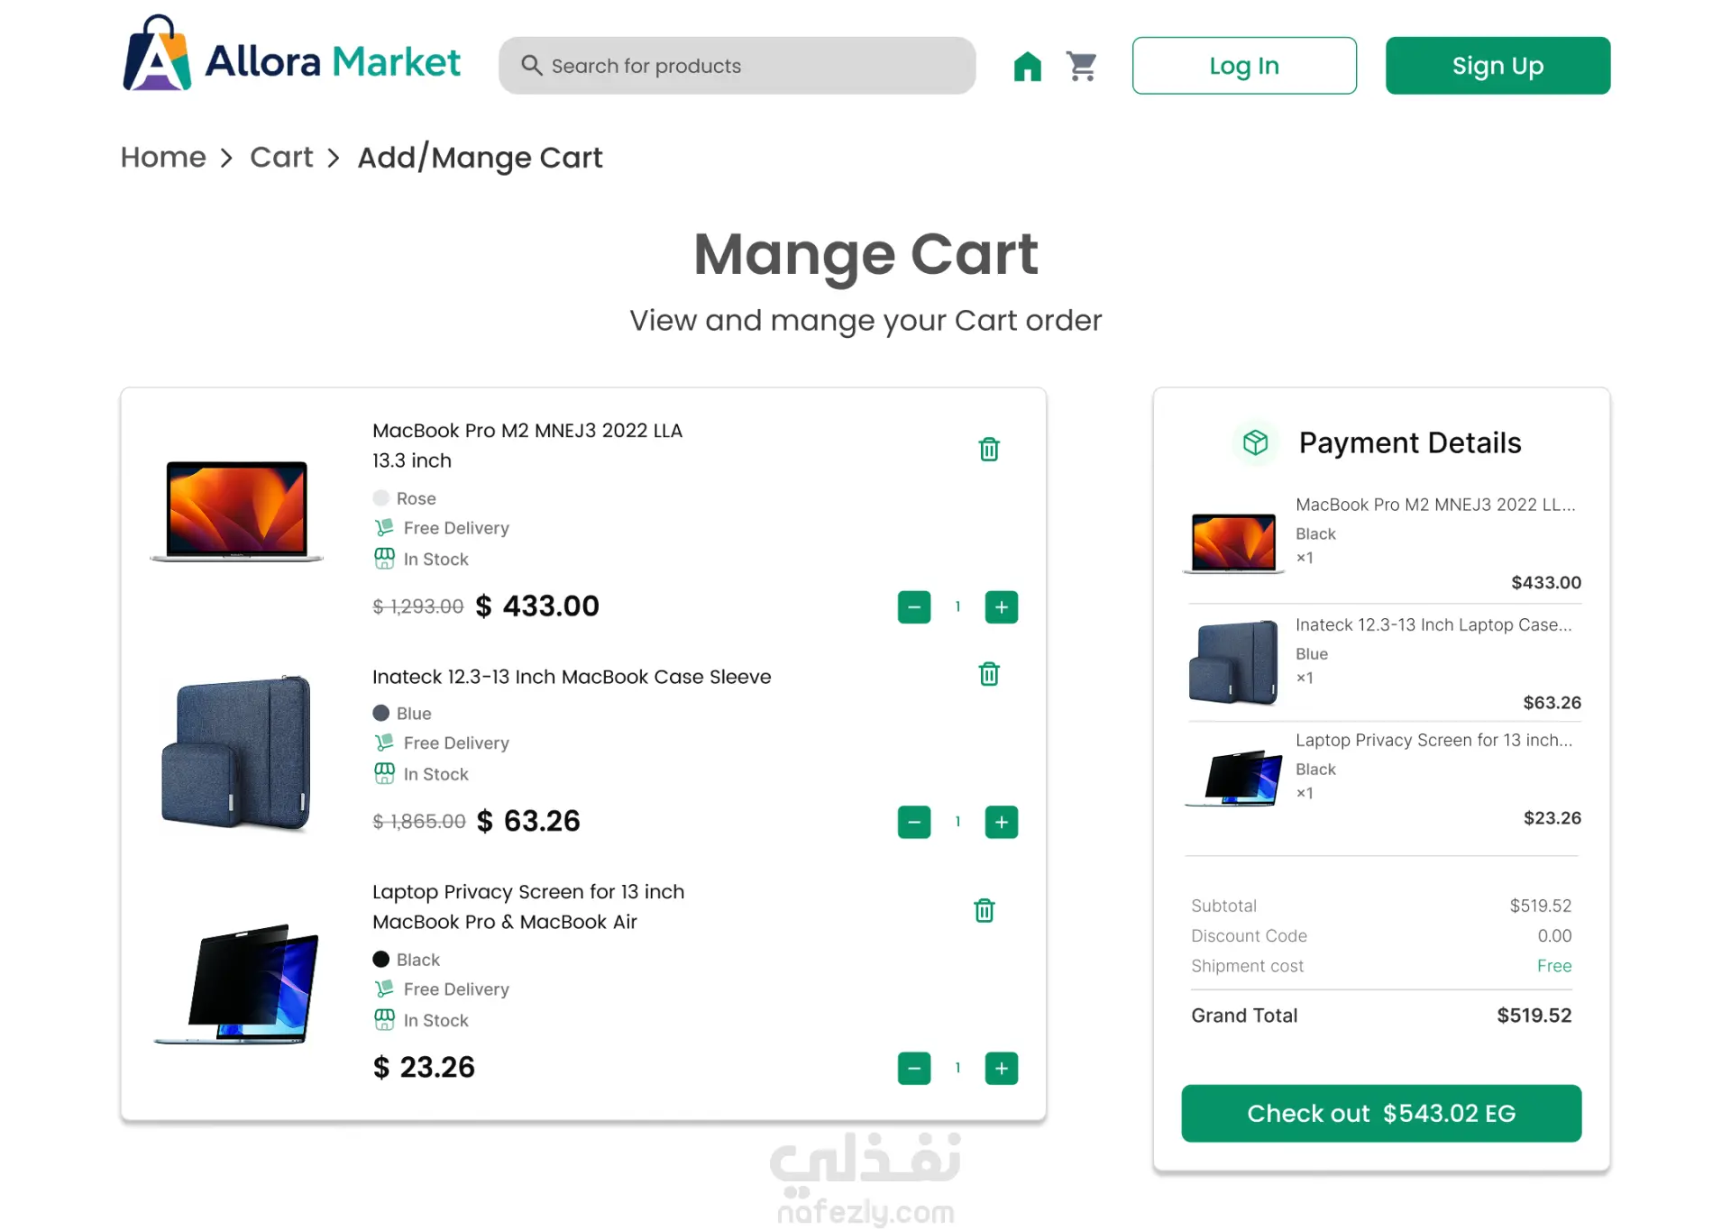Click struck-through price $ 1,865.00
The height and width of the screenshot is (1230, 1731).
(x=419, y=821)
